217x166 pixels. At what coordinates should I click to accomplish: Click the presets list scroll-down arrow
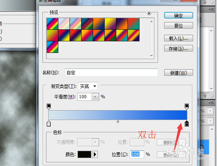point(151,56)
